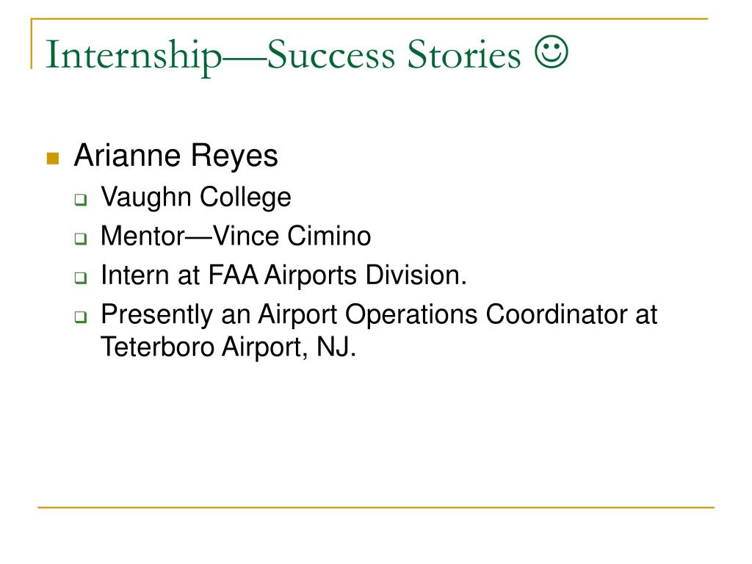This screenshot has height=564, width=752.
Task: Click the word Success in the heading
Action: [x=330, y=54]
